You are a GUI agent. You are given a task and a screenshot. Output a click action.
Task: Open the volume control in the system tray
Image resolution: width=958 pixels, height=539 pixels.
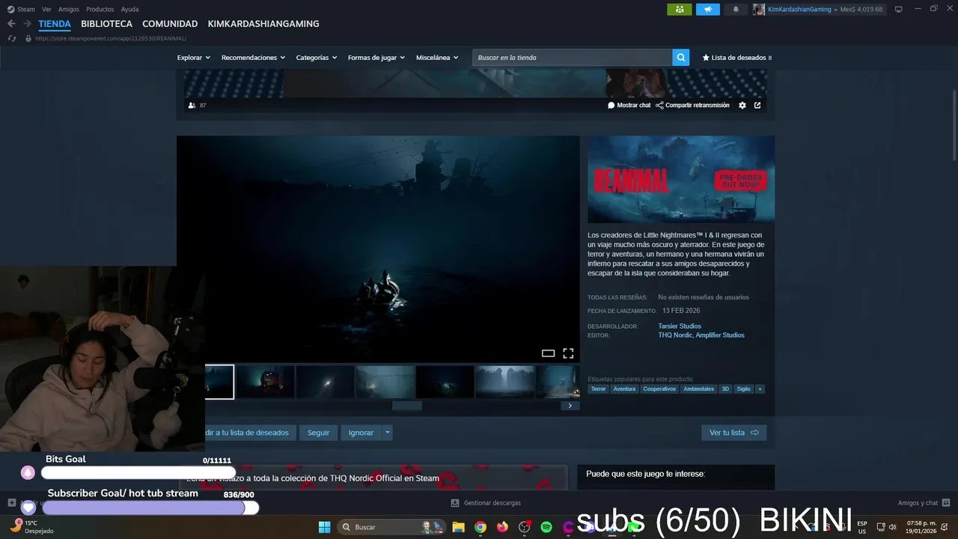point(892,527)
